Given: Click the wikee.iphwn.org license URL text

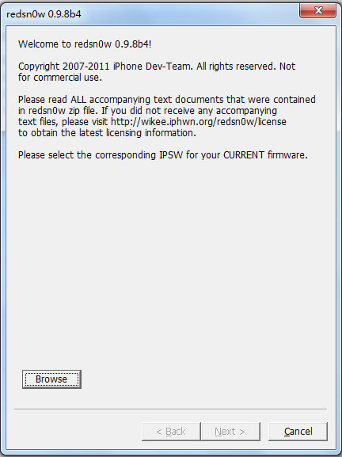Looking at the screenshot, I should pos(199,121).
